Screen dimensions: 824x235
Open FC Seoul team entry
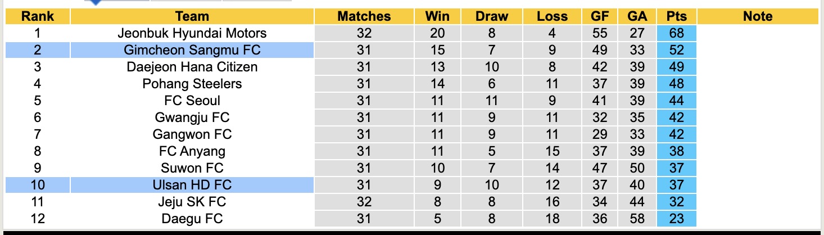tap(192, 101)
